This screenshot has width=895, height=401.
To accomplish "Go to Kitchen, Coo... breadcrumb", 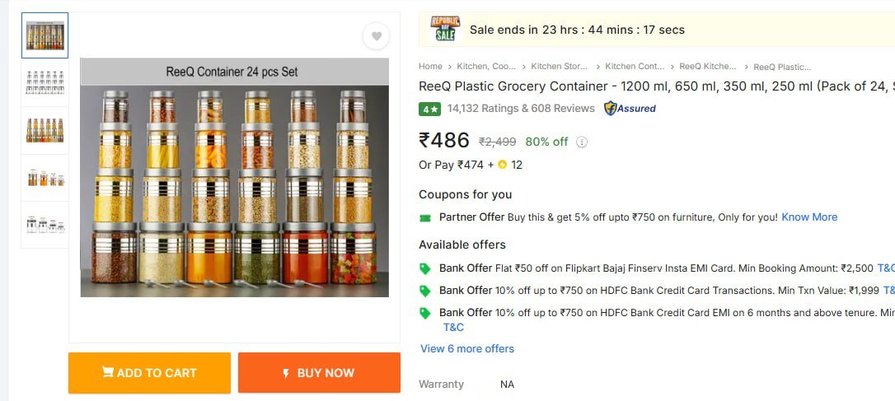I will point(486,67).
